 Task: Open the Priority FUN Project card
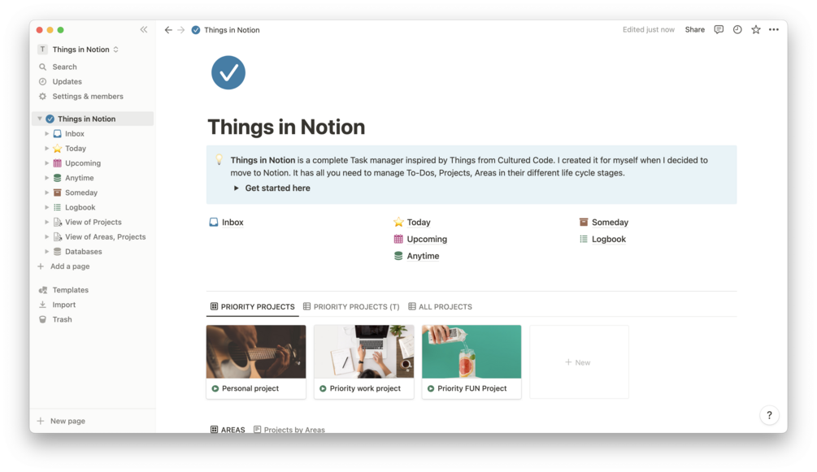(472, 362)
